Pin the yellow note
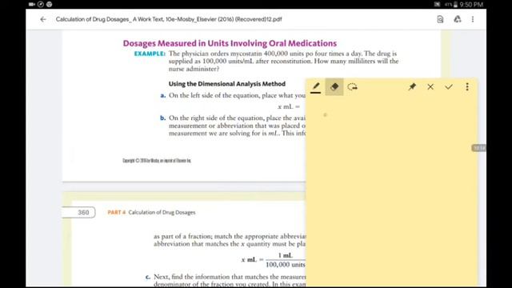This screenshot has height=288, width=512. click(412, 86)
